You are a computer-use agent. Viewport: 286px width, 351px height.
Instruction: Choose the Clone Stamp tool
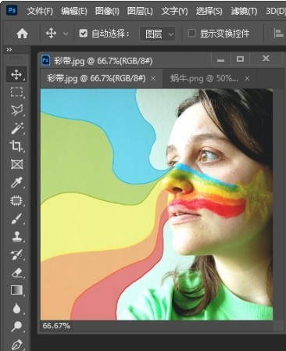click(16, 237)
